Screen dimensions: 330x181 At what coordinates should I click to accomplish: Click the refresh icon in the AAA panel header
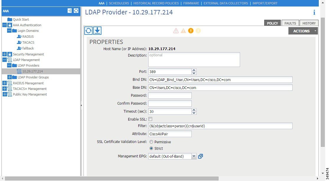coord(76,11)
